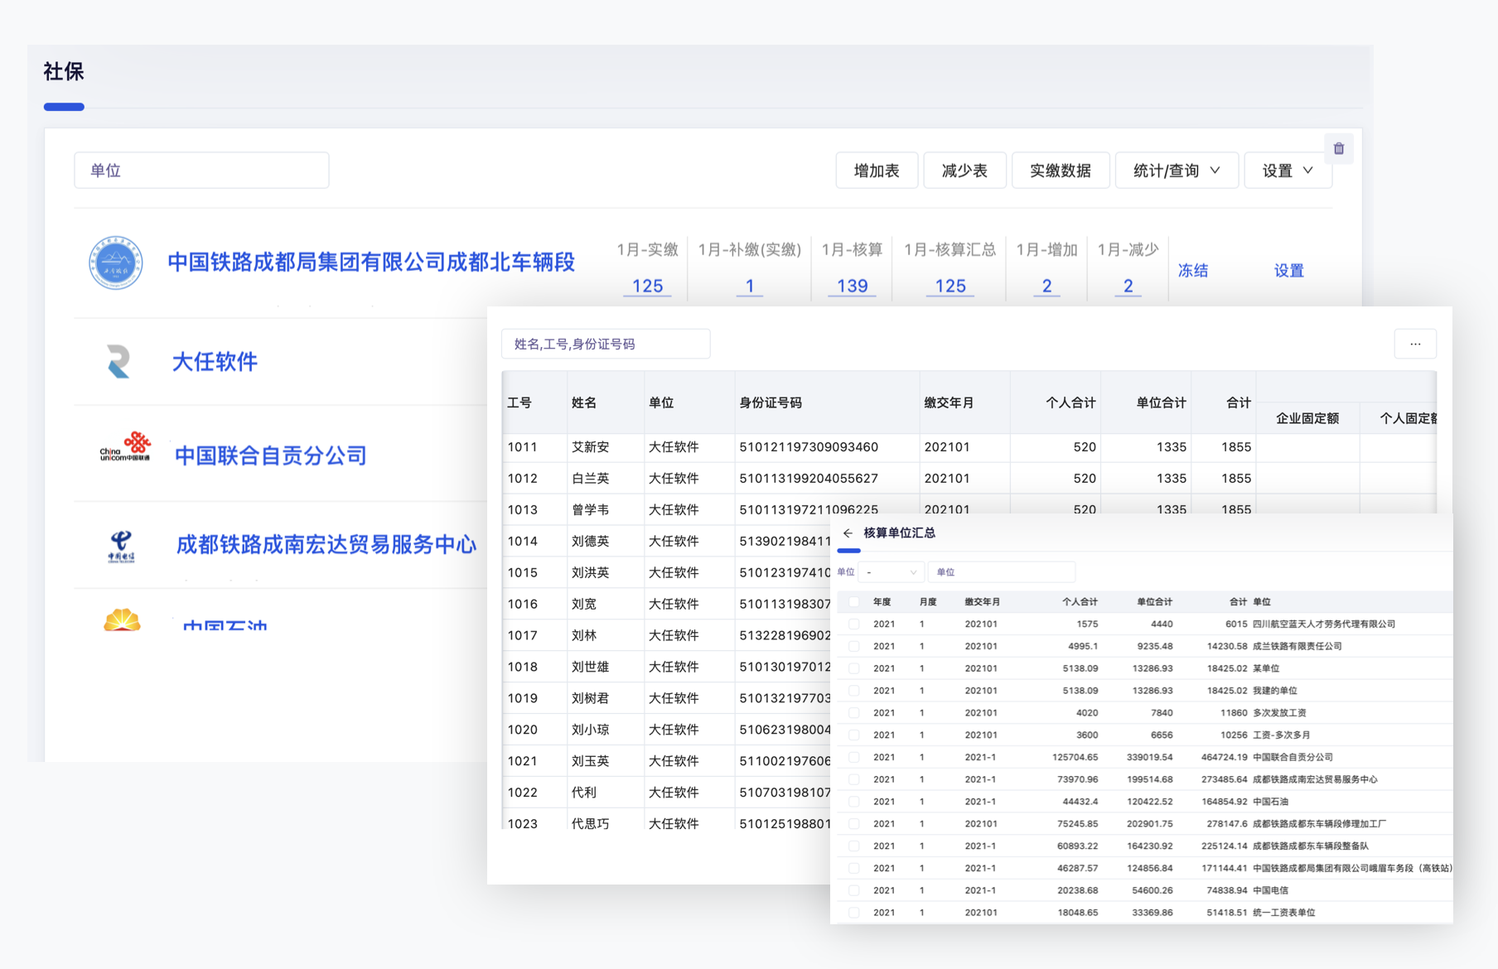Image resolution: width=1498 pixels, height=969 pixels.
Task: Select the 社保 tab heading
Action: (x=64, y=72)
